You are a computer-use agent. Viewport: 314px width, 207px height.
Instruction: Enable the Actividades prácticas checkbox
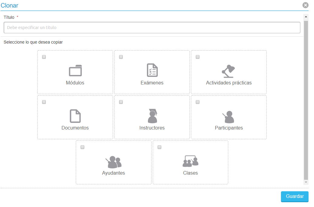198,57
